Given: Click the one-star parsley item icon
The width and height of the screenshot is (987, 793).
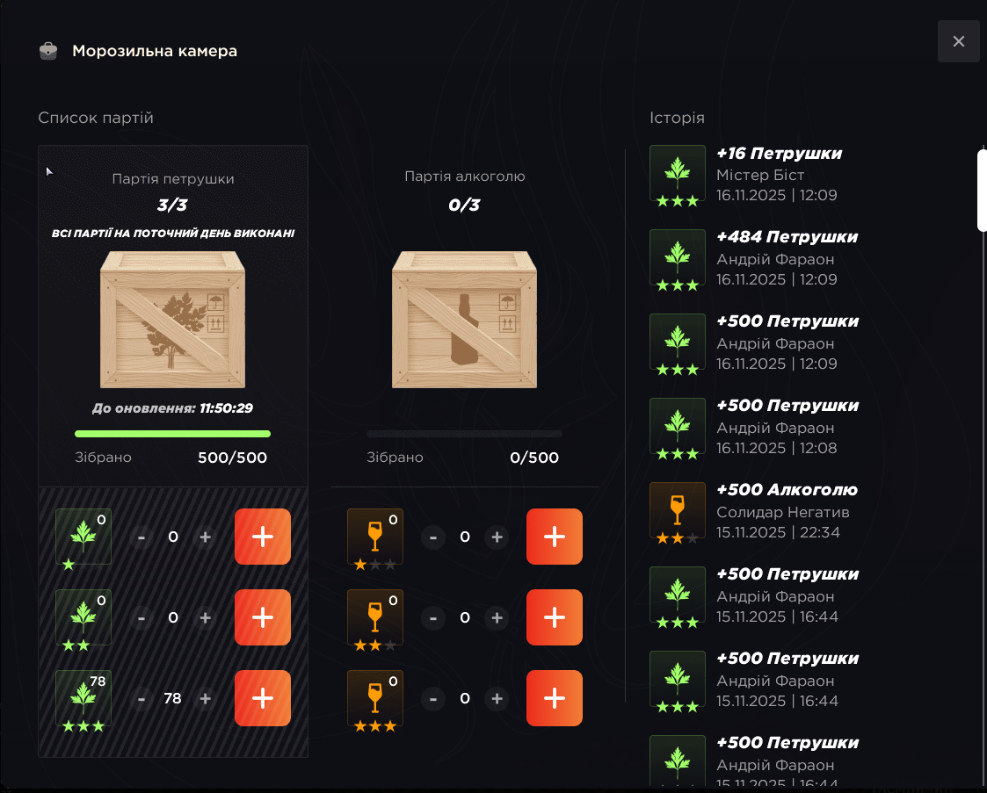Looking at the screenshot, I should (83, 537).
